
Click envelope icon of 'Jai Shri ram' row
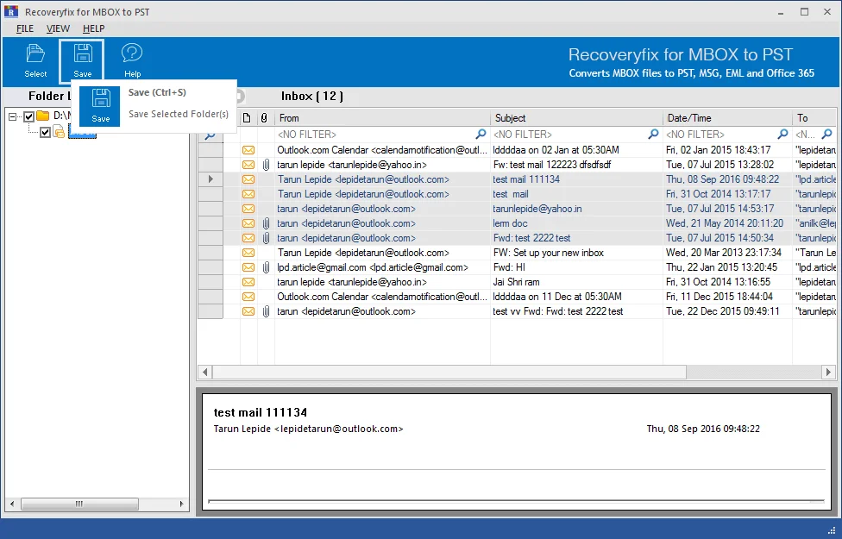tap(248, 282)
